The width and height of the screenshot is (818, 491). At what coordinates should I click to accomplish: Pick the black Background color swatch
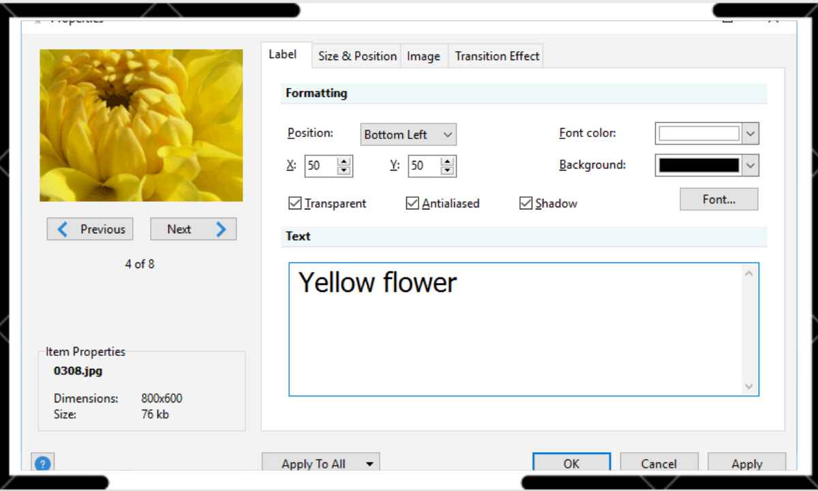[699, 165]
